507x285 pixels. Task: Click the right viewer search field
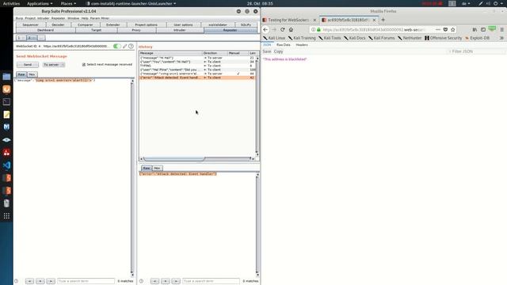211,281
